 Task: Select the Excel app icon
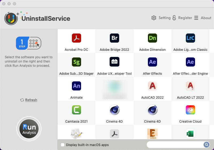point(190,134)
